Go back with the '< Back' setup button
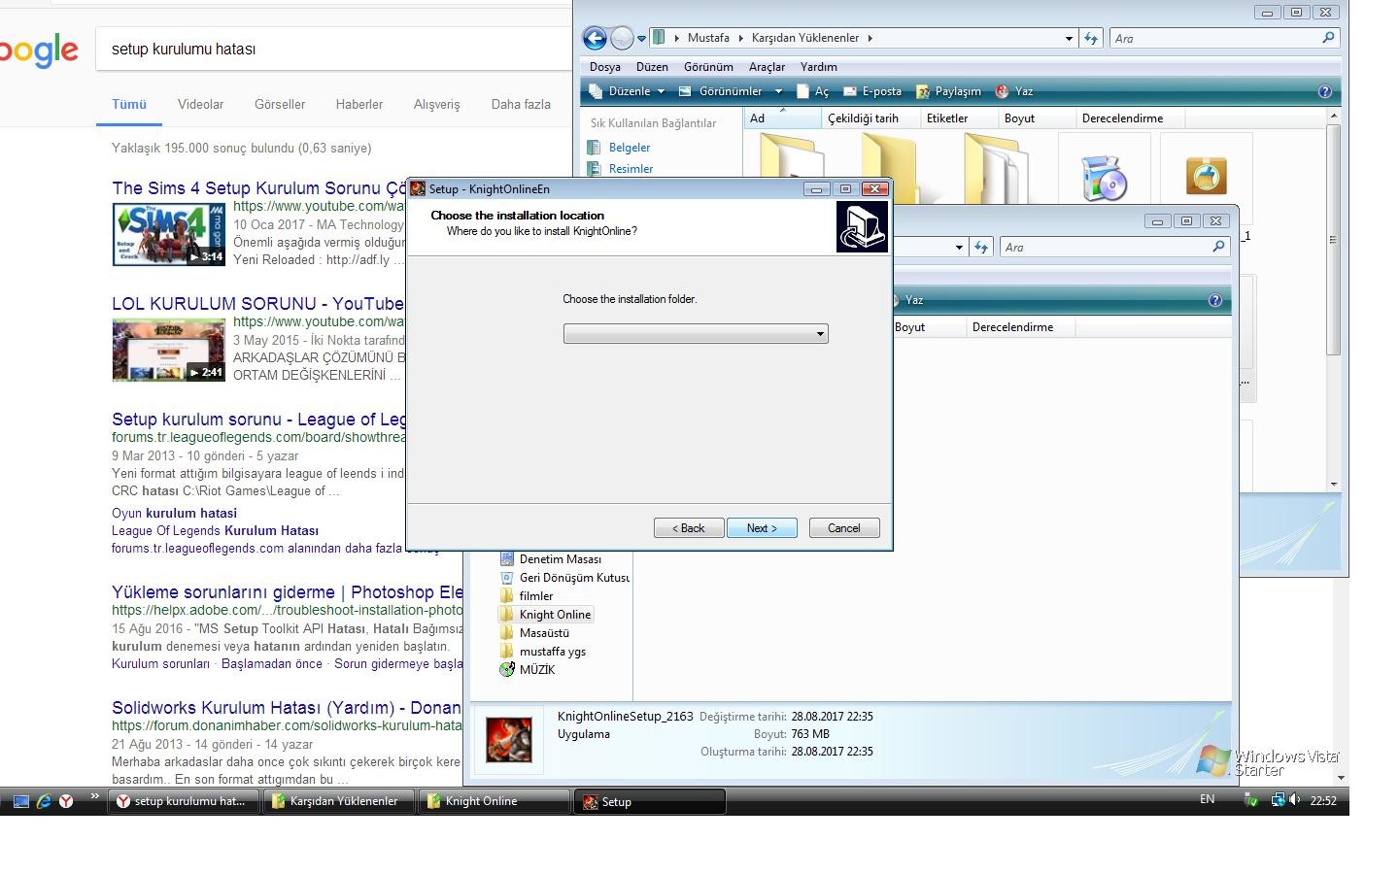The width and height of the screenshot is (1399, 874). coord(689,528)
